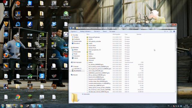192x108 pixels.
Task: Open Google Chrome desktop shortcut
Action: [18, 98]
